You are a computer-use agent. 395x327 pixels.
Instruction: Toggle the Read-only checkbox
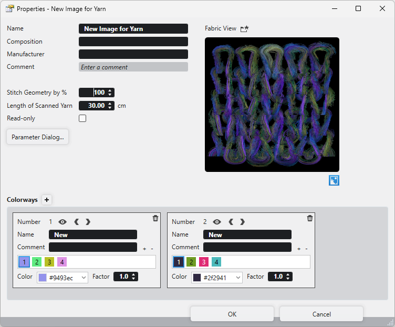82,118
